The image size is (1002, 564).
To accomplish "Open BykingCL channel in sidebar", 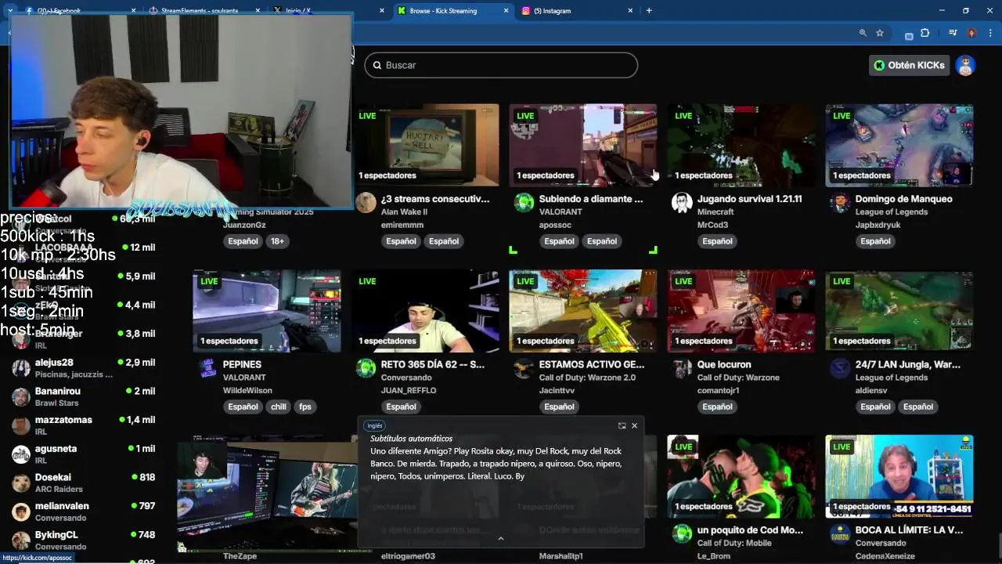I will coord(83,540).
